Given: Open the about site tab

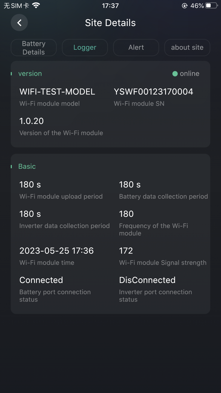Looking at the screenshot, I should click(187, 48).
